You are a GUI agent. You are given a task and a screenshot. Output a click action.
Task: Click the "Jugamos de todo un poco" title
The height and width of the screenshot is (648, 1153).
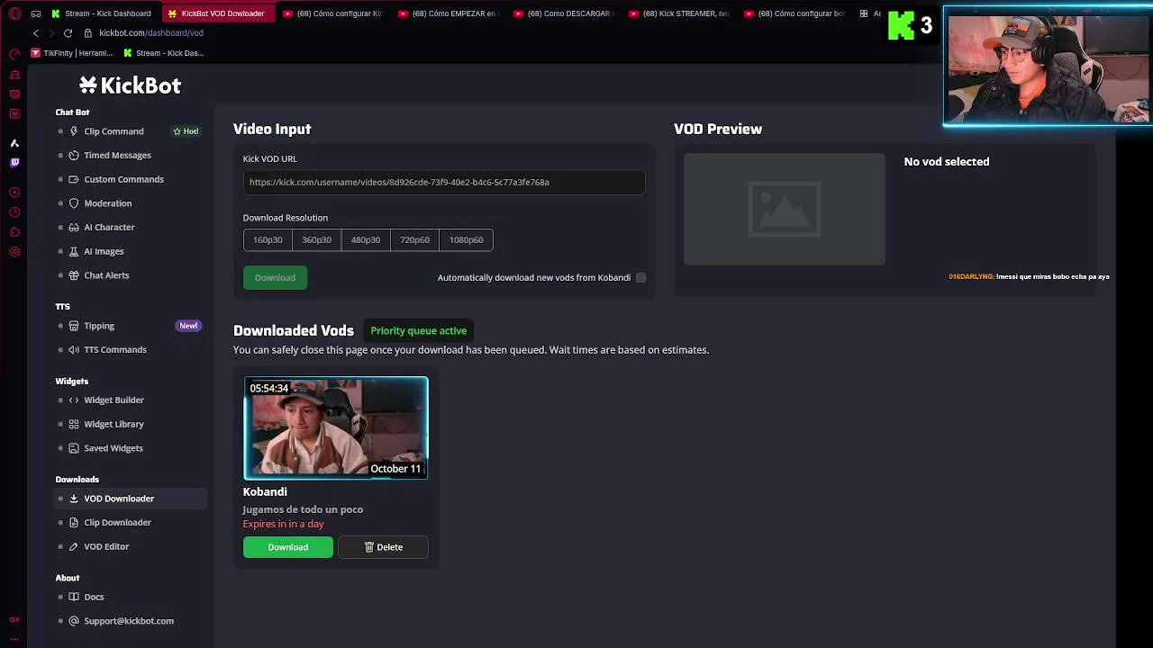[x=303, y=509]
